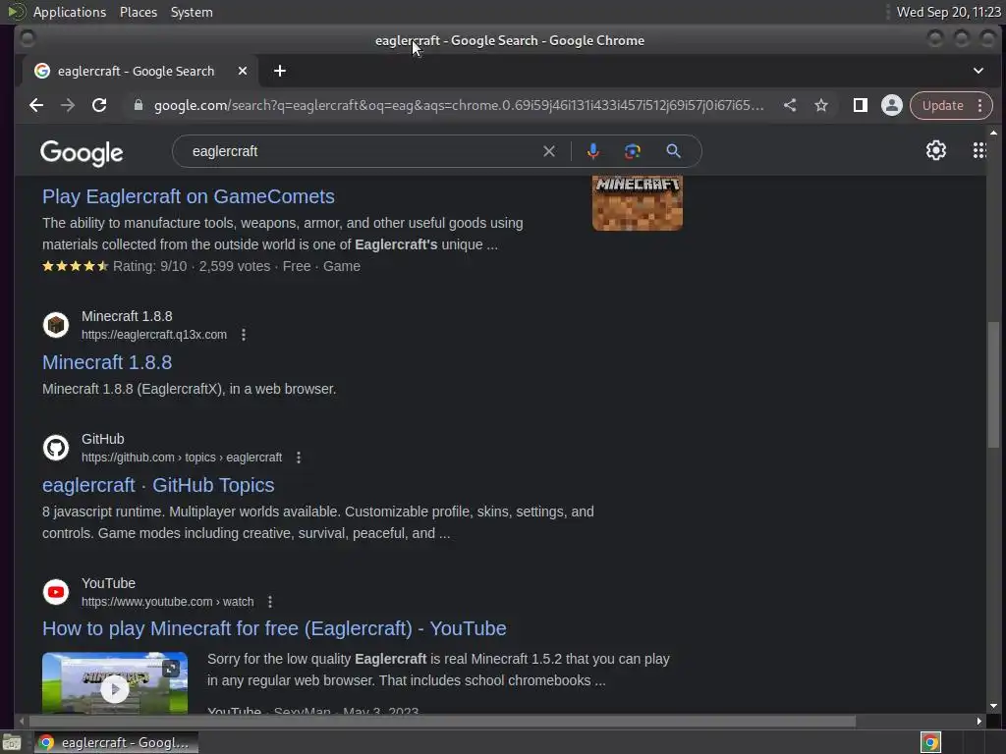Start voice search with microphone
The width and height of the screenshot is (1006, 754).
click(592, 151)
